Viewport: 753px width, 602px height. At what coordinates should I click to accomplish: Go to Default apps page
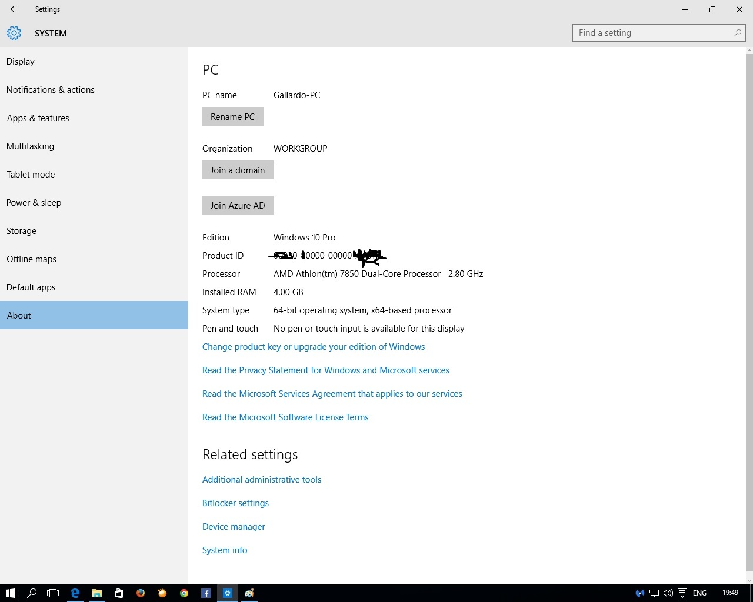[x=94, y=287]
